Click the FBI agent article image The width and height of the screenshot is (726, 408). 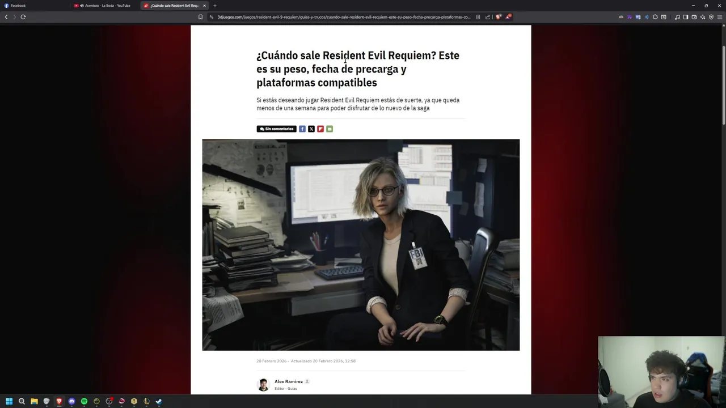(x=361, y=245)
